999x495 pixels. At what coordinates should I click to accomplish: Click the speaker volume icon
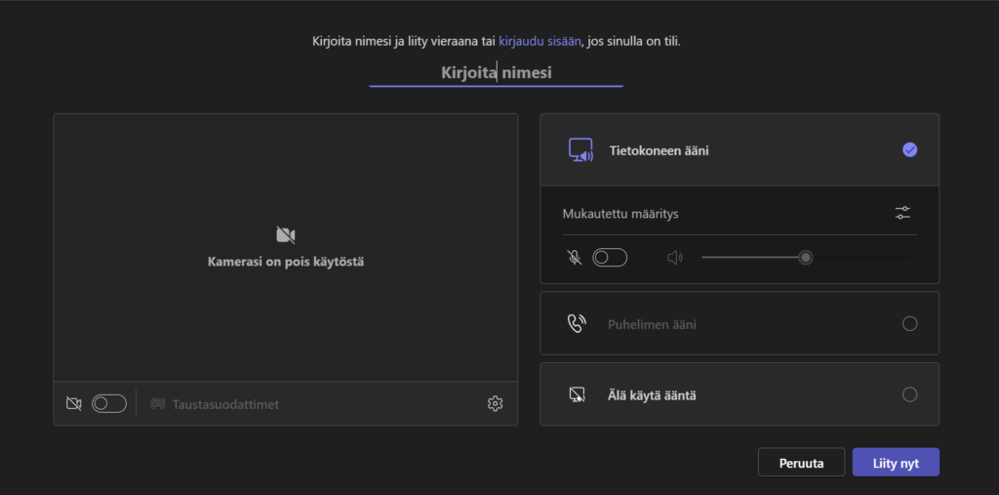(675, 258)
